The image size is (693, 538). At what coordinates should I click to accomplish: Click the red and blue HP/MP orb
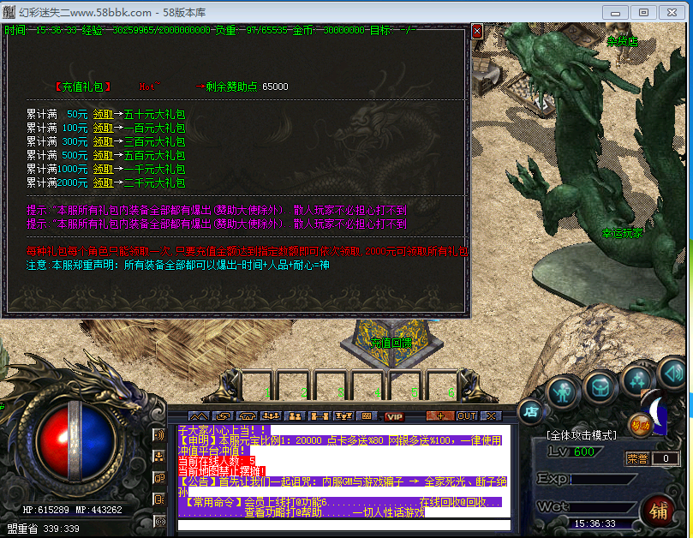pyautogui.click(x=76, y=440)
